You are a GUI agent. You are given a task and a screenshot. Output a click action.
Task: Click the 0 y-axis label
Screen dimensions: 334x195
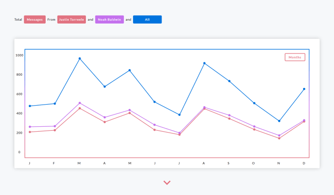point(19,152)
